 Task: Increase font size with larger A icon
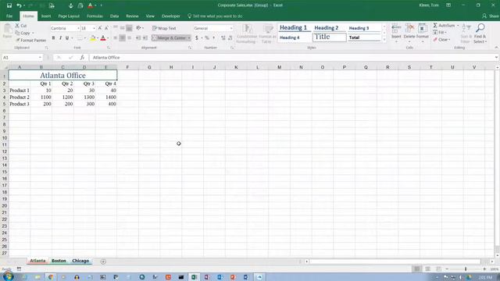pyautogui.click(x=100, y=28)
